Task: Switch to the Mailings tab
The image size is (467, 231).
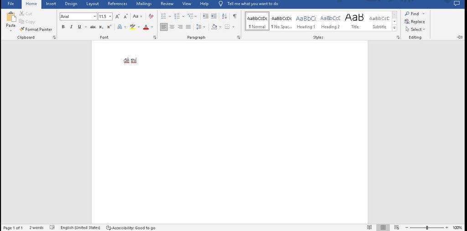Action: 144,4
